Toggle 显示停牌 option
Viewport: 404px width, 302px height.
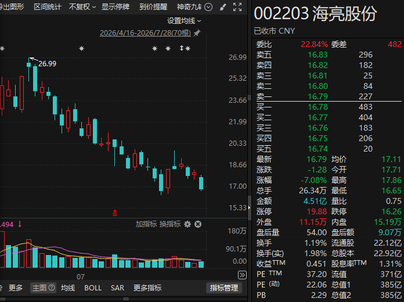(x=115, y=7)
